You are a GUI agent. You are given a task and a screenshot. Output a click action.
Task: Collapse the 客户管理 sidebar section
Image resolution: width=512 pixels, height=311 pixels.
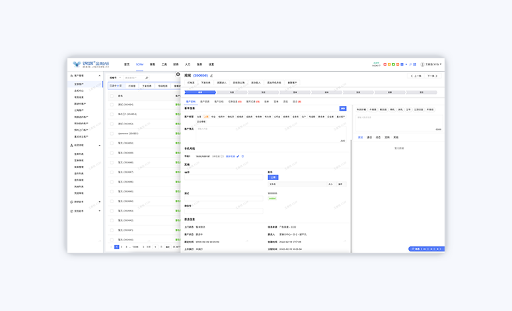point(100,76)
